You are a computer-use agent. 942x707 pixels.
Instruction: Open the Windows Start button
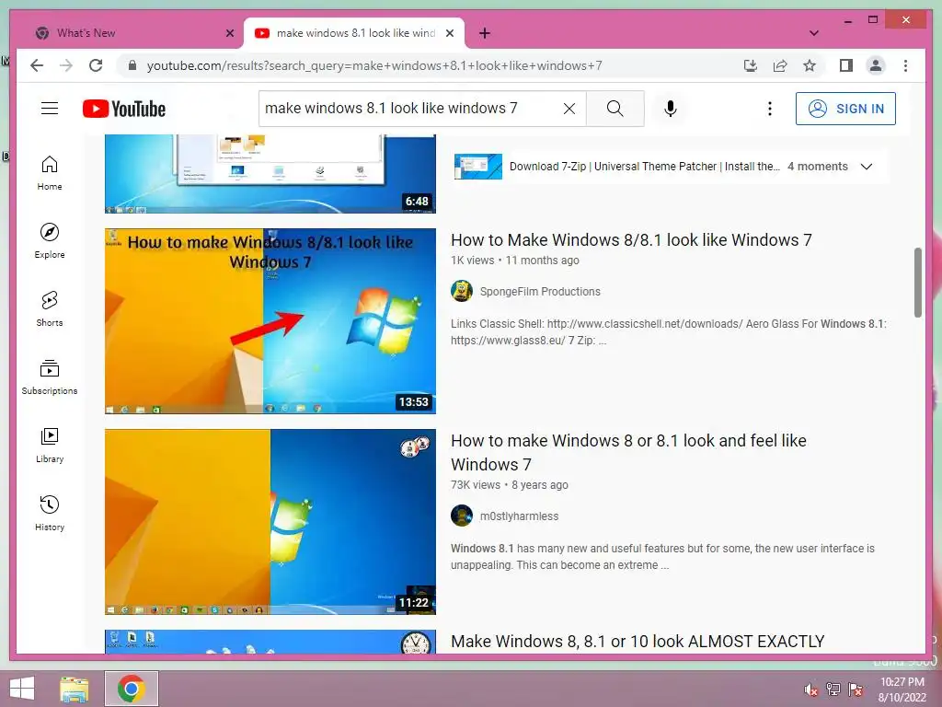(22, 689)
